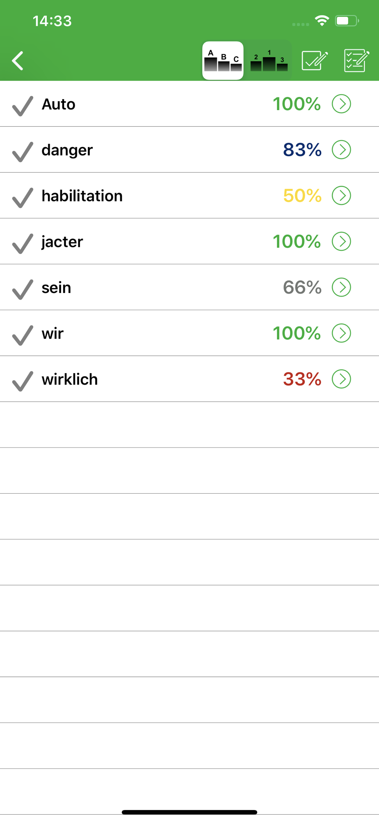Tap the 100% score for wir
379x822 pixels.
297,333
